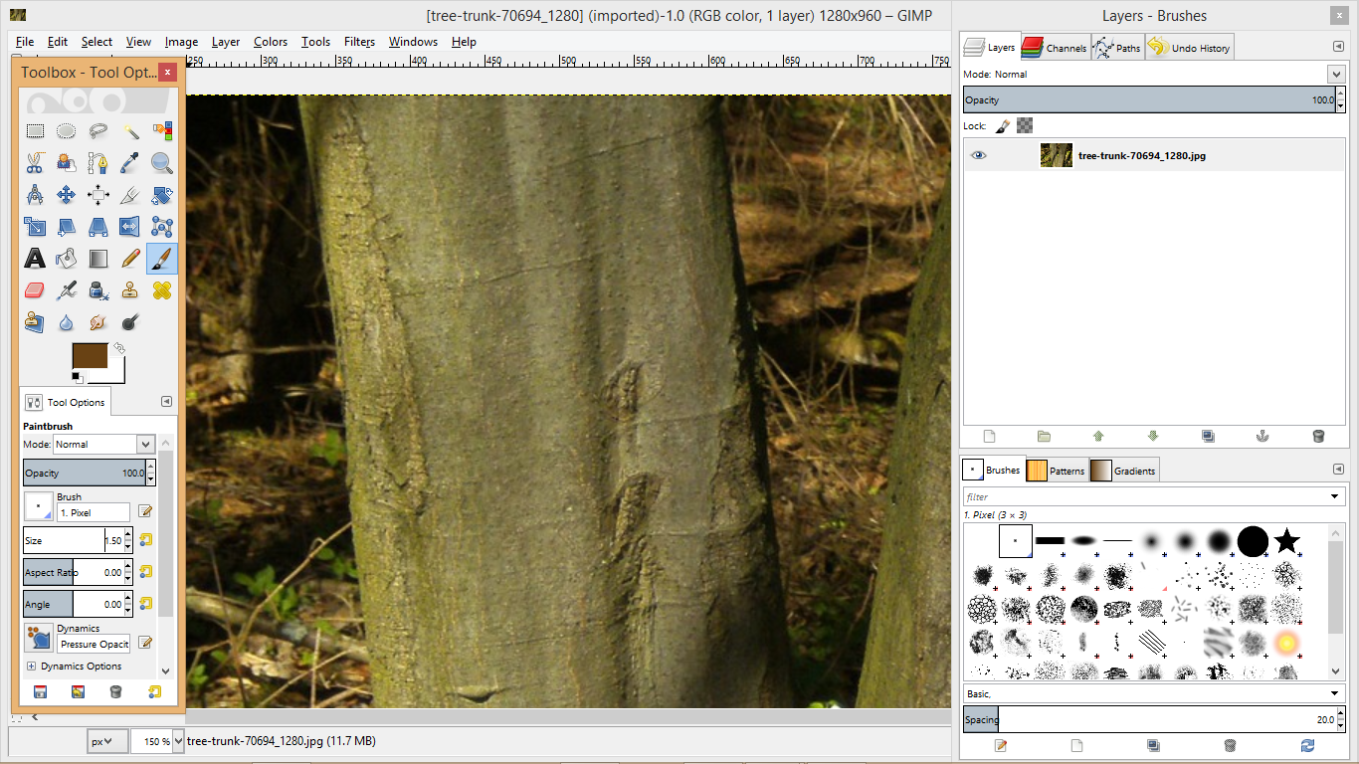Image resolution: width=1359 pixels, height=764 pixels.
Task: Click the brush filter input field
Action: (x=1094, y=495)
